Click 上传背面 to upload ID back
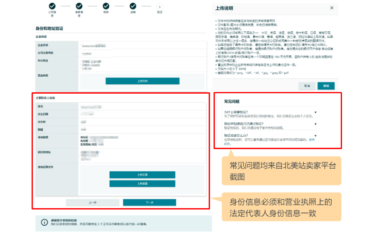 coord(142,183)
